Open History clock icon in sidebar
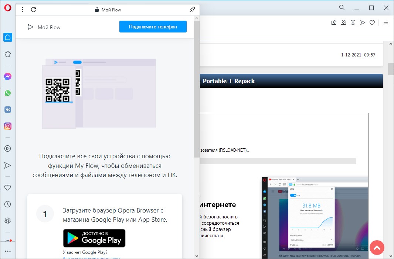Viewport: 394px width, 259px height. [8, 204]
